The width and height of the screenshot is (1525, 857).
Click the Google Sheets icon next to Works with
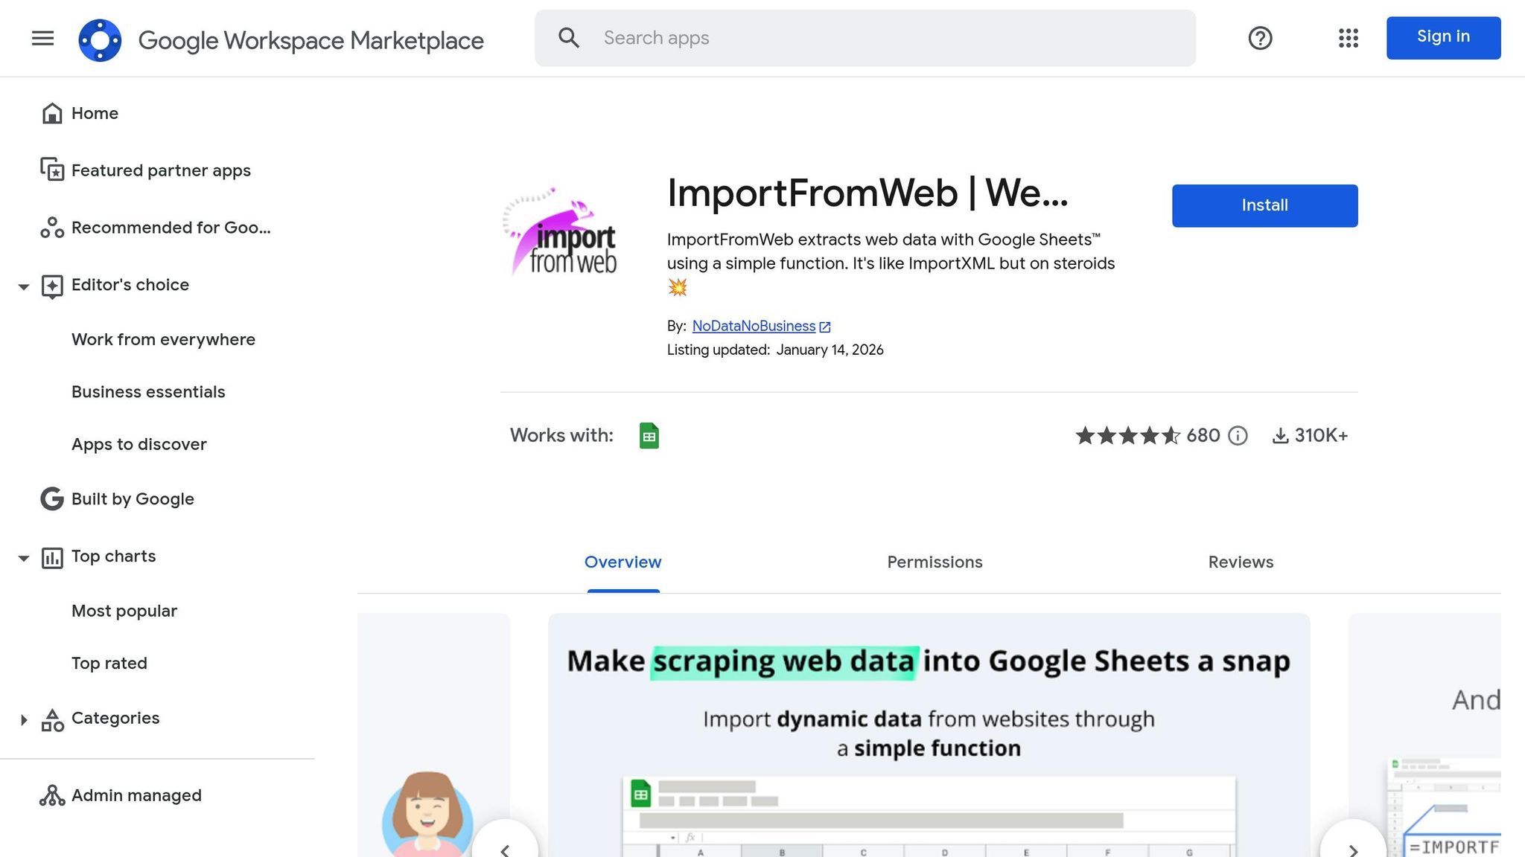coord(649,435)
